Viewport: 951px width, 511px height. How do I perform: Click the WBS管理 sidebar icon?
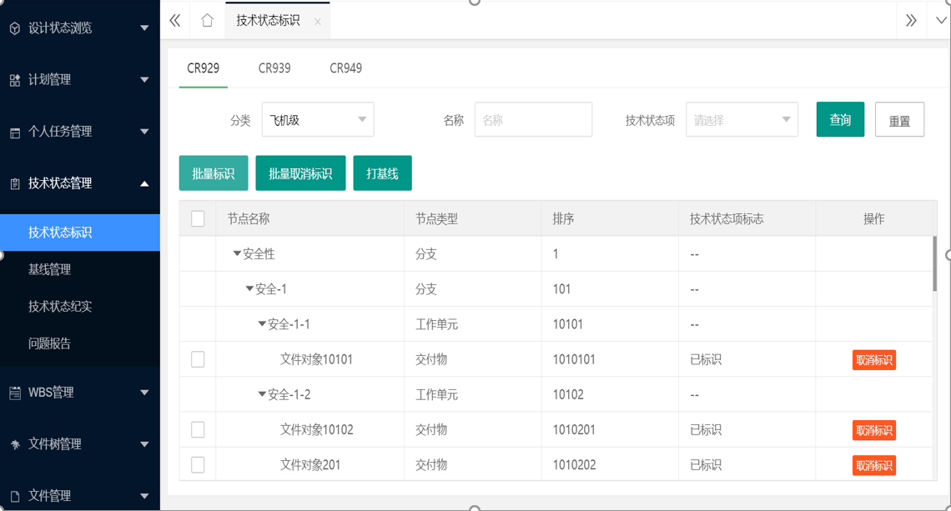[15, 393]
